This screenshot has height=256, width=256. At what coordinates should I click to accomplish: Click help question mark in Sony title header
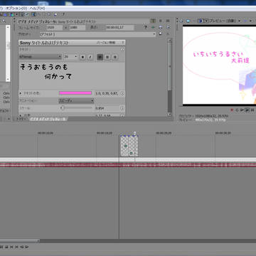pyautogui.click(x=122, y=43)
